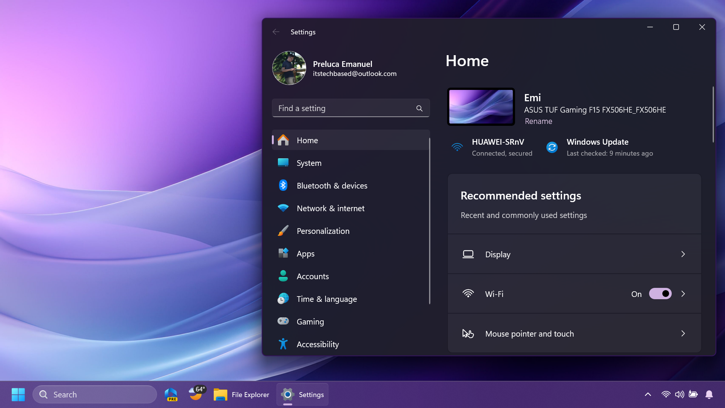Click the Find a setting search box
The width and height of the screenshot is (725, 408).
pyautogui.click(x=351, y=108)
